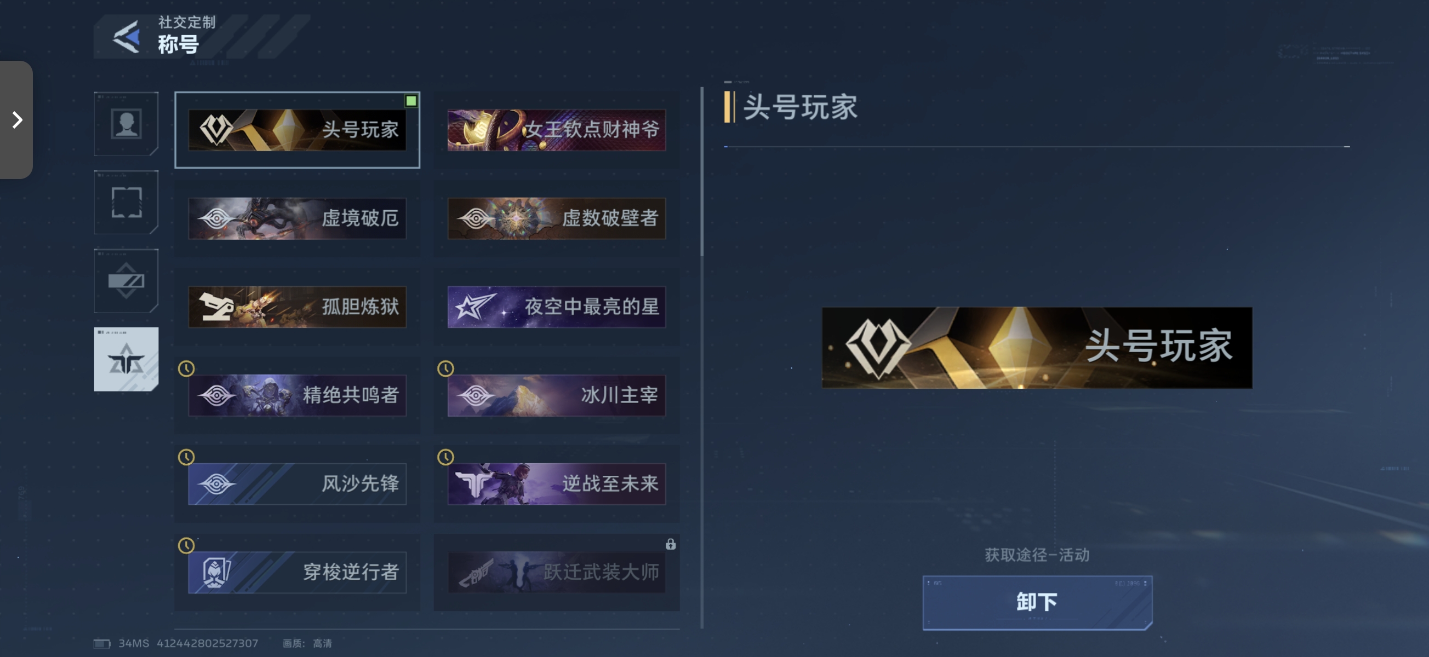This screenshot has width=1429, height=657.
Task: Choose the 虚数破壁者 title
Action: 556,218
